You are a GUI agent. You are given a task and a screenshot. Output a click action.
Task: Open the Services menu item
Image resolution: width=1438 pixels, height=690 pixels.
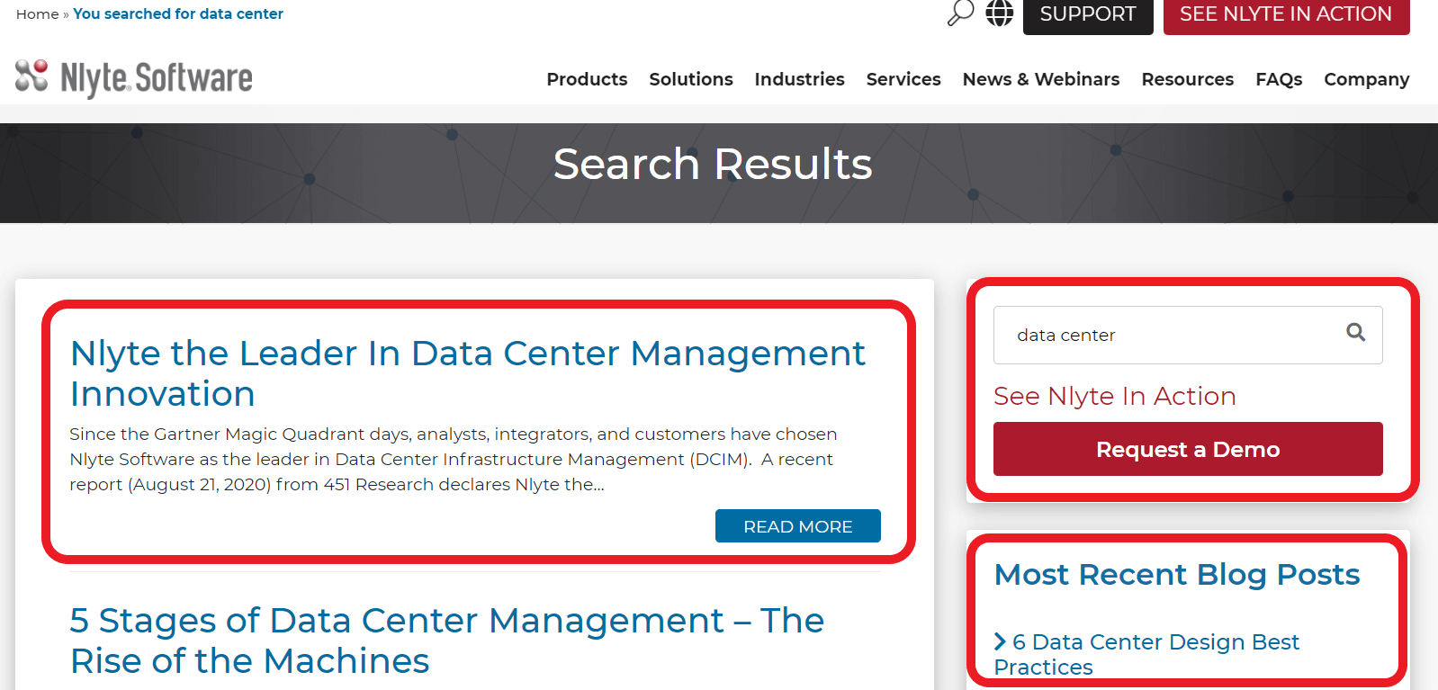click(903, 79)
